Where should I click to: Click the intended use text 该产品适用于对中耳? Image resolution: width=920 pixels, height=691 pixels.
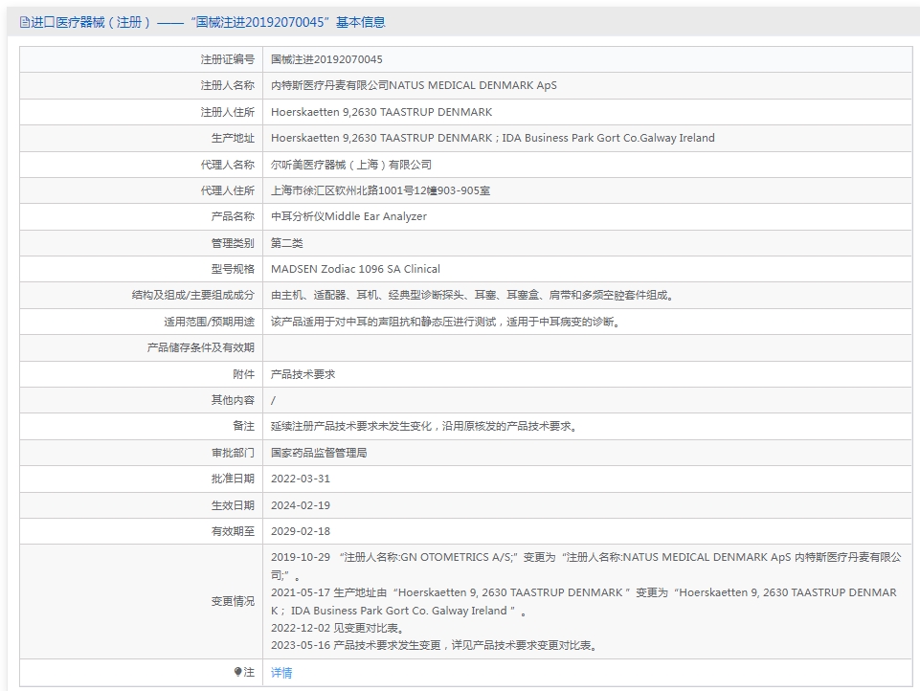446,322
